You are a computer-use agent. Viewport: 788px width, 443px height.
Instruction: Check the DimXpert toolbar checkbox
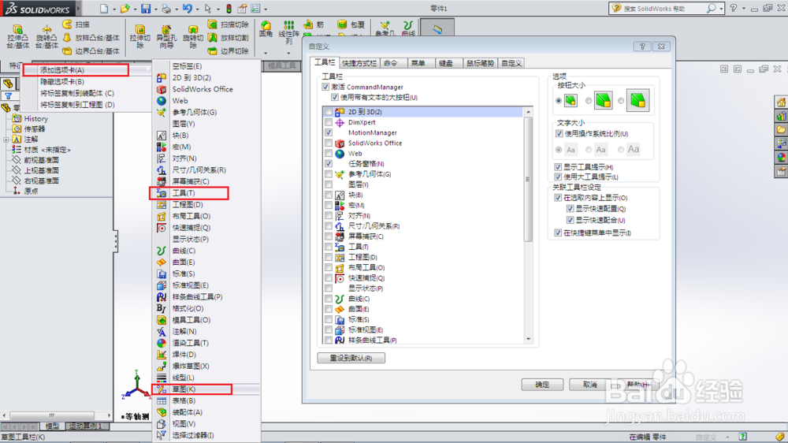[328, 122]
